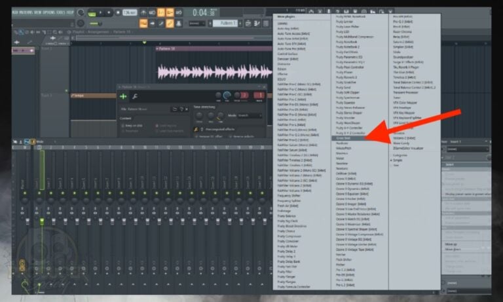Adjust the blue volume knob in sampler window

(x=227, y=96)
